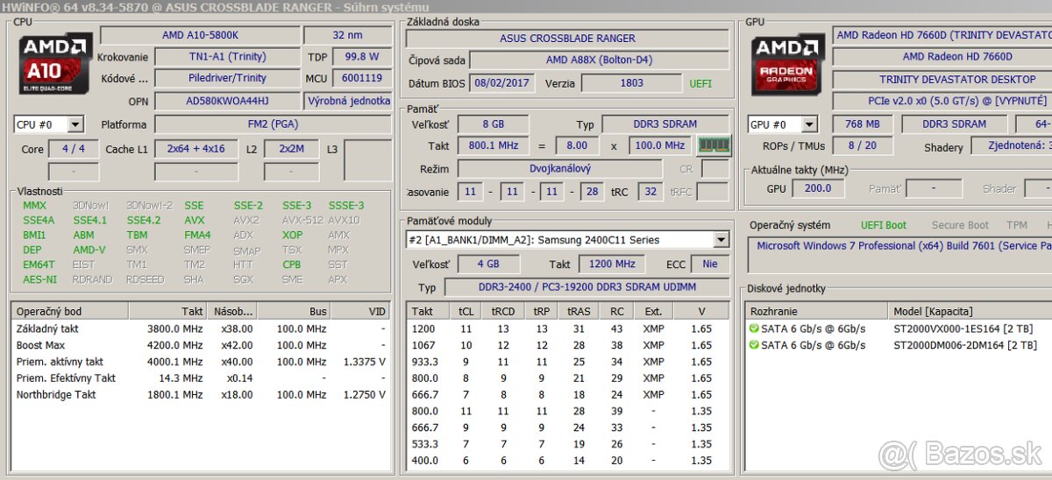Click the BIOS version 1803 field
This screenshot has height=480, width=1052.
coord(631,83)
